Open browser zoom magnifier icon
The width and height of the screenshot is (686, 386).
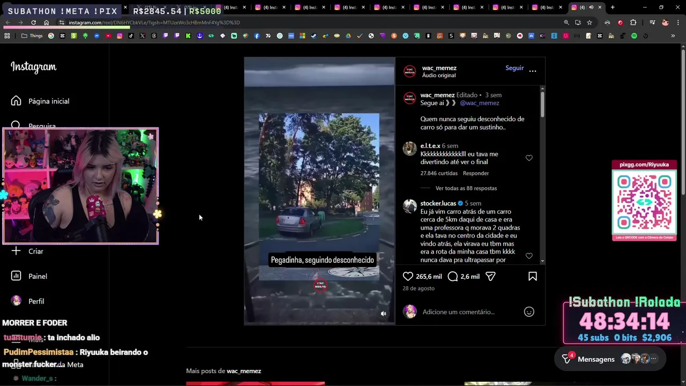click(566, 23)
